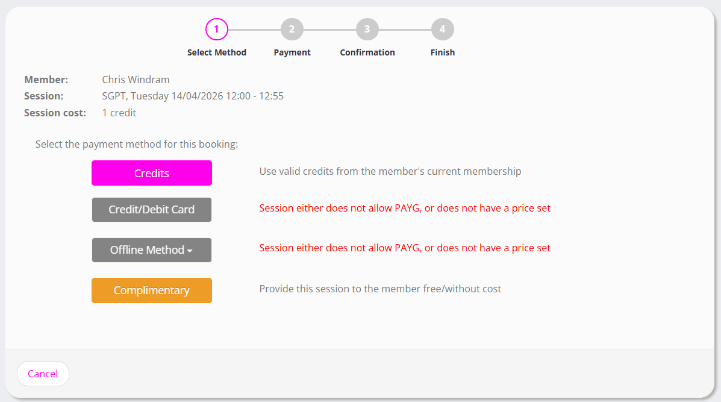
Task: Click the step 4 circle indicator
Action: (443, 29)
